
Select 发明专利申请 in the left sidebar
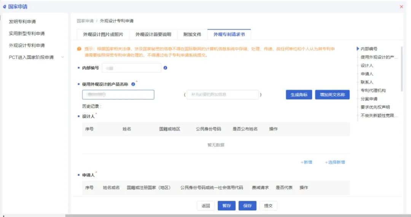[22, 22]
